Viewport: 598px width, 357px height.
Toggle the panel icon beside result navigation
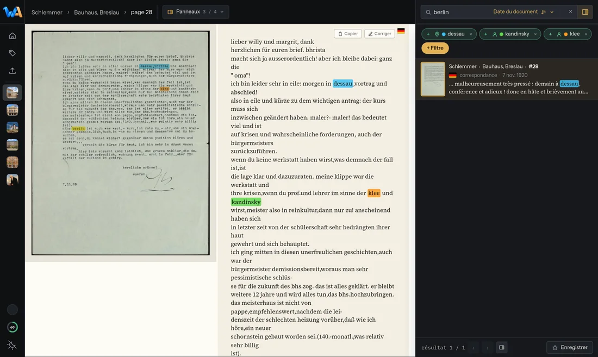(502, 347)
